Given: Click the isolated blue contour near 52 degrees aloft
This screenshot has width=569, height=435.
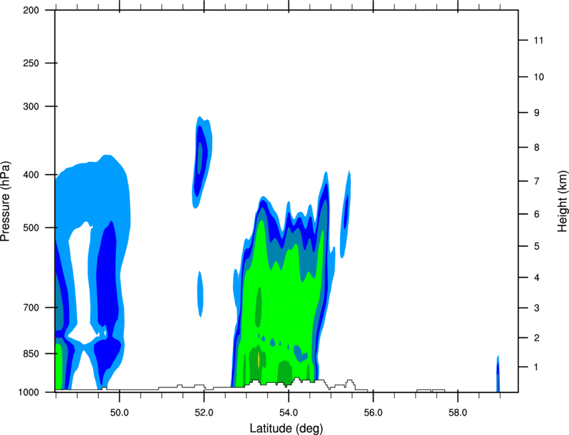Looking at the screenshot, I should tap(201, 161).
